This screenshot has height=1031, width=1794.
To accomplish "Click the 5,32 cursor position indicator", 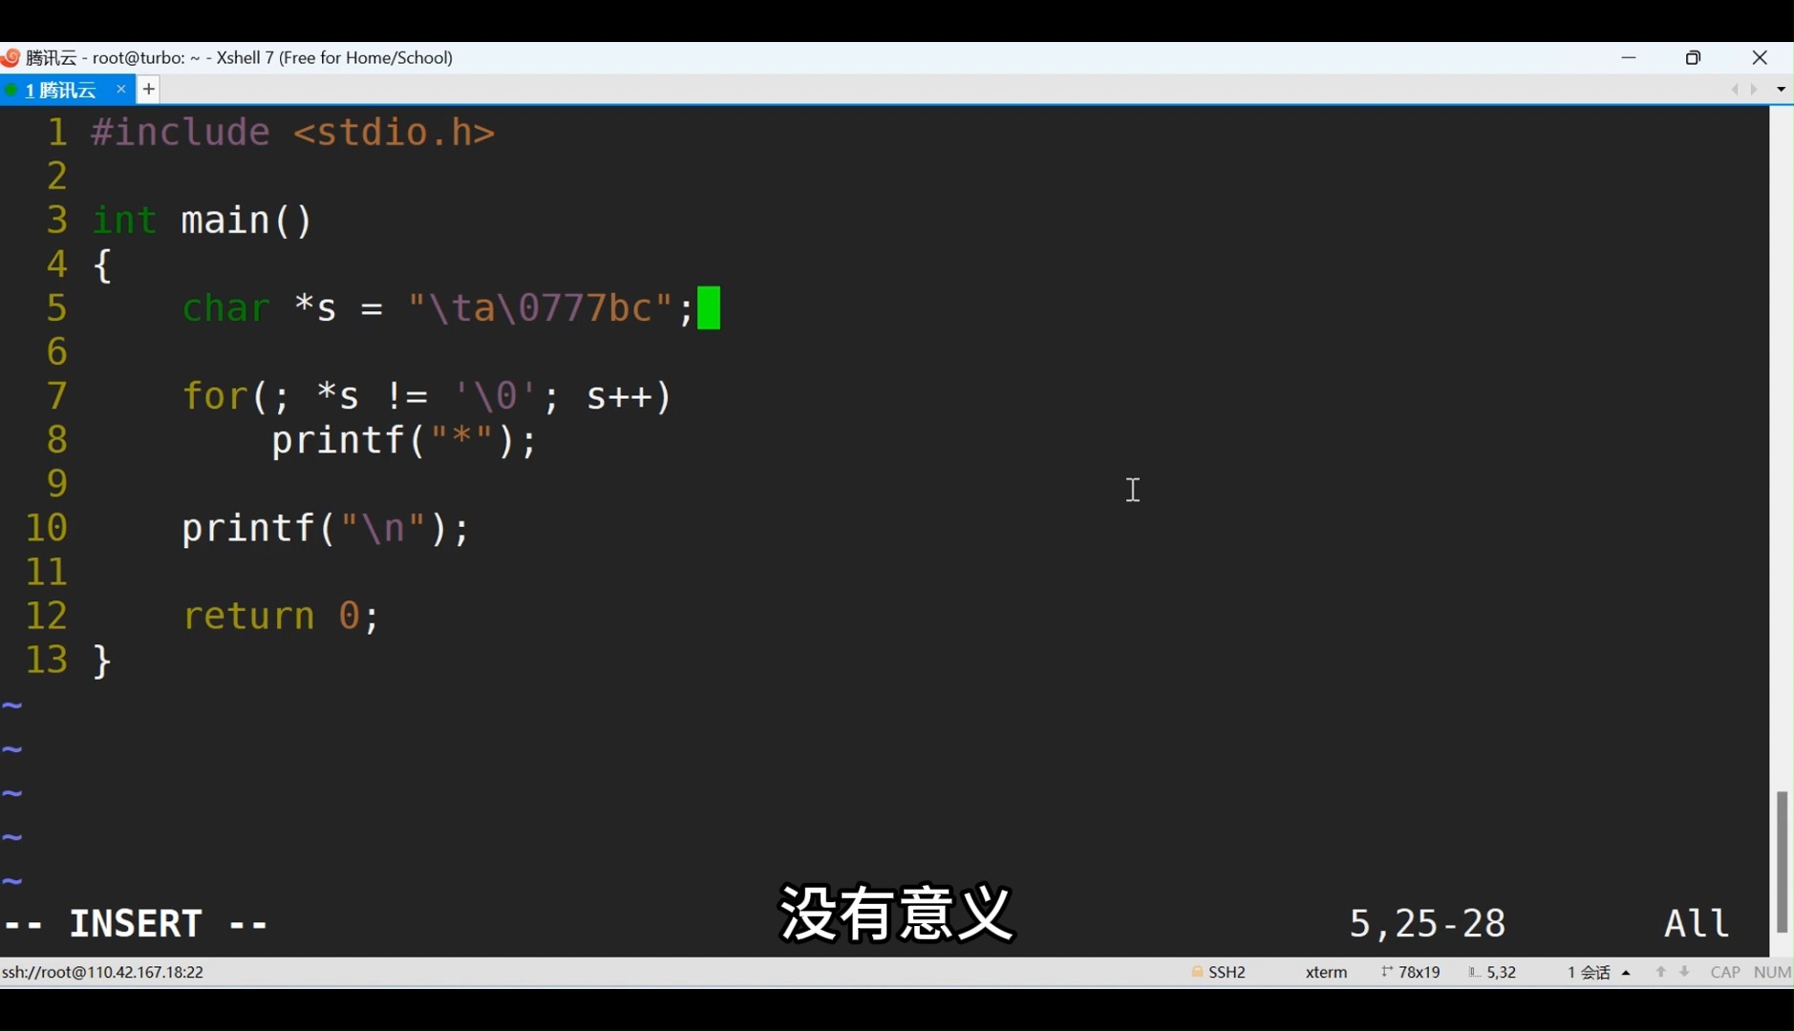I will 1500,972.
